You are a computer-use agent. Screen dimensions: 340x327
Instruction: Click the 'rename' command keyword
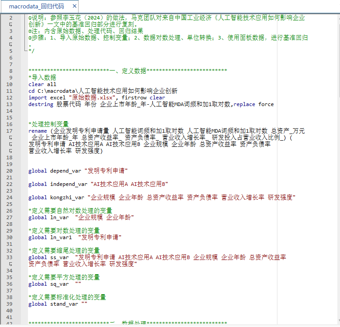click(38, 131)
